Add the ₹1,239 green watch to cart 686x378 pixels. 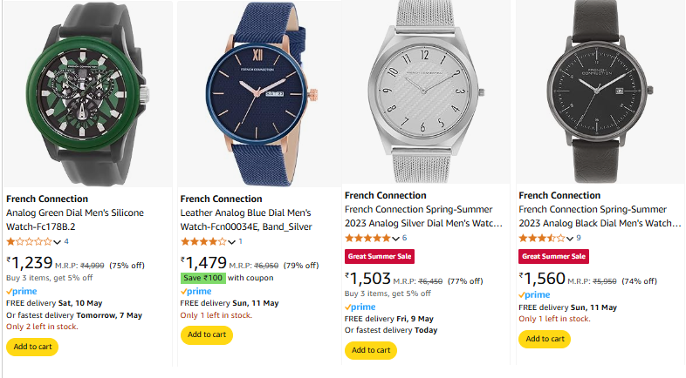33,347
